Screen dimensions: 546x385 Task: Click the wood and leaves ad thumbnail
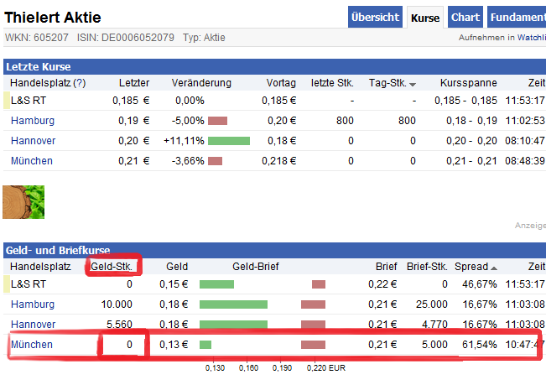pos(23,202)
